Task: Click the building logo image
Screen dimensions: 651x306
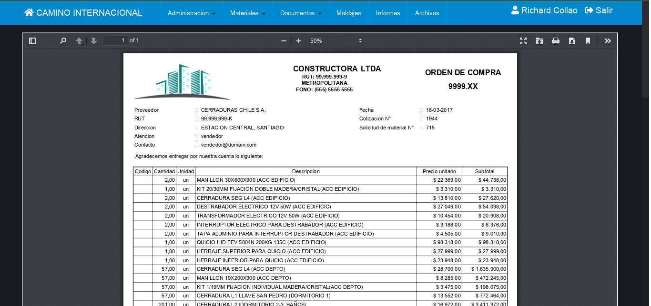Action: click(x=182, y=81)
